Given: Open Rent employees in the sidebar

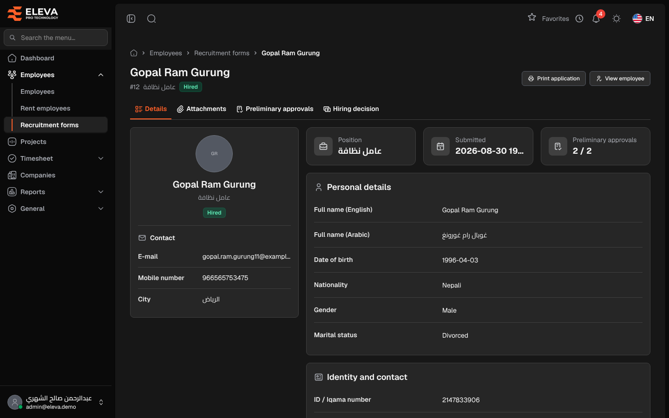Looking at the screenshot, I should point(45,108).
